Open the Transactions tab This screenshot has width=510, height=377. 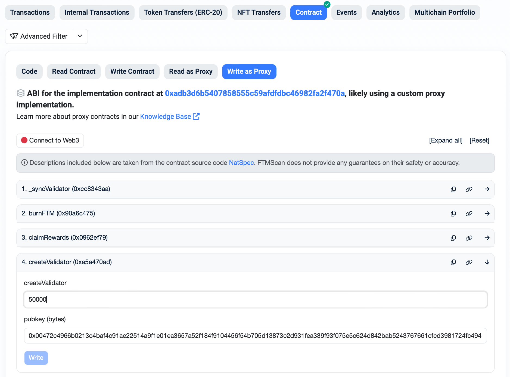30,13
